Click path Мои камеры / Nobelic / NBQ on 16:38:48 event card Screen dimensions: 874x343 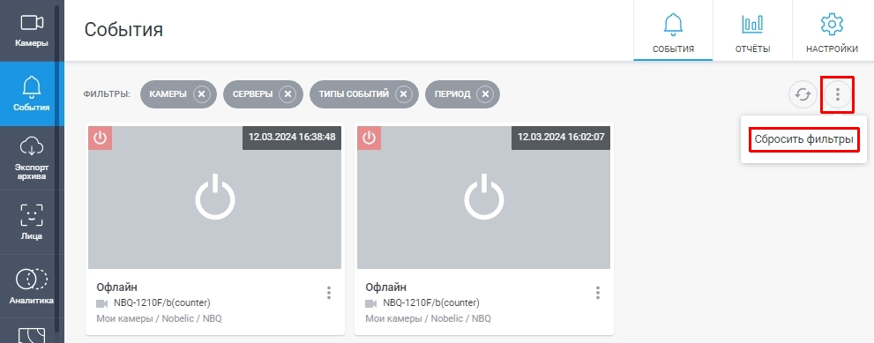point(160,318)
